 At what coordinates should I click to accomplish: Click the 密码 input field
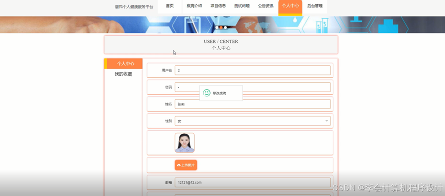pyautogui.click(x=253, y=87)
